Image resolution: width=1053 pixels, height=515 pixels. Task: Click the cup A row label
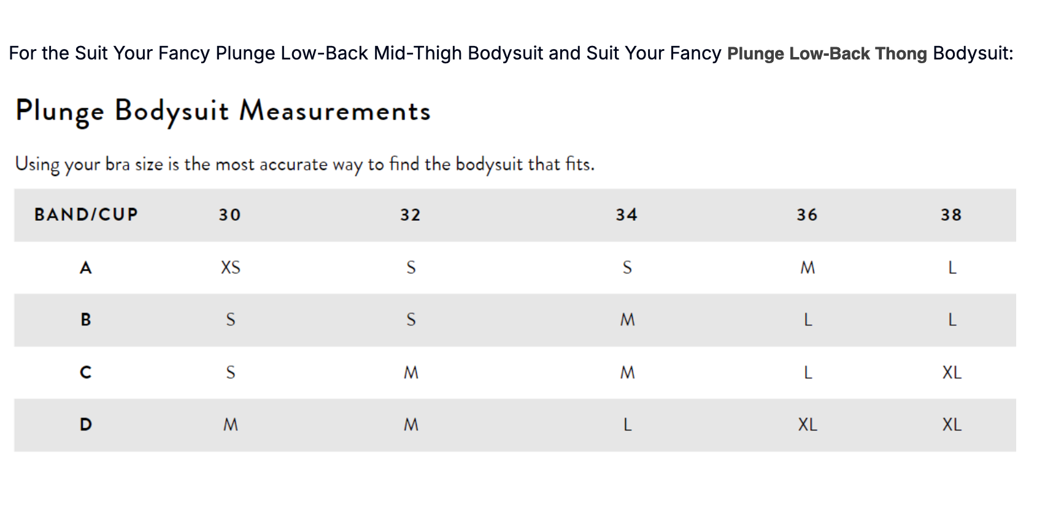pos(86,267)
